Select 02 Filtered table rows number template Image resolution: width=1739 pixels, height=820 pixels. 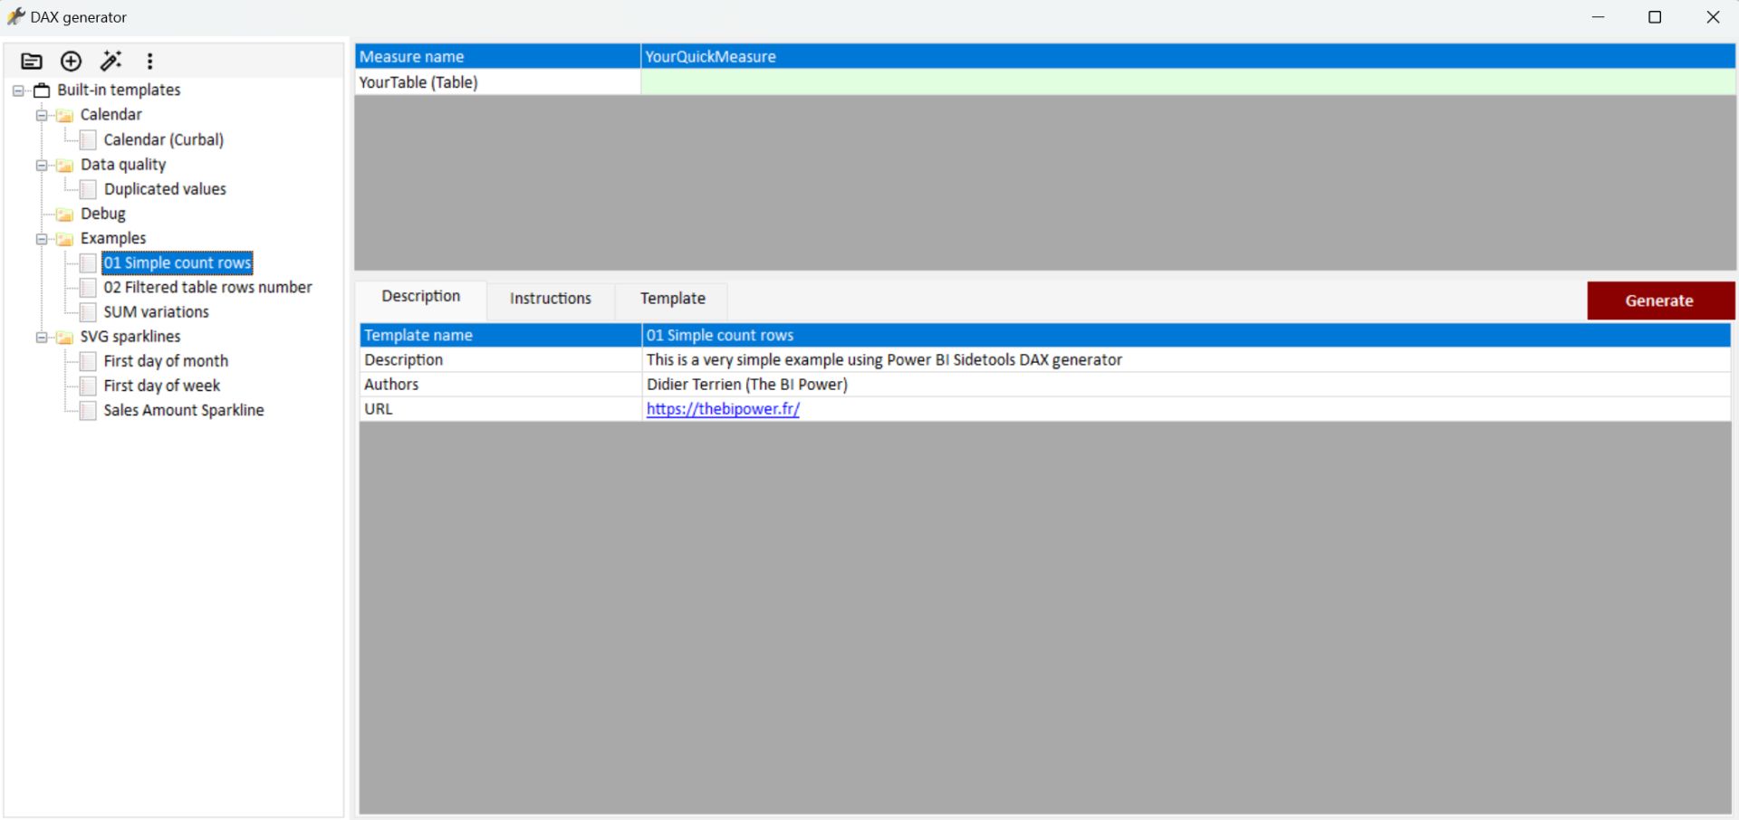pos(207,288)
